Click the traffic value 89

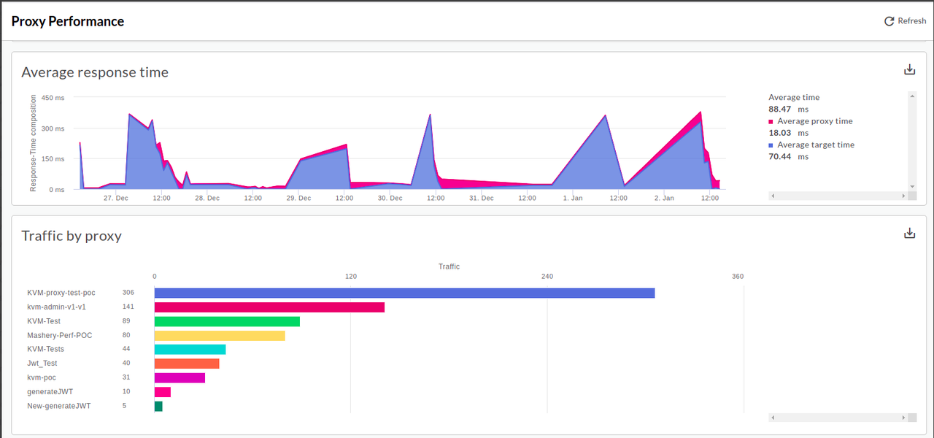(x=126, y=321)
